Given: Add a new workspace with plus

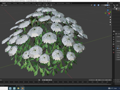Looking at the screenshot, I should click(71, 3).
